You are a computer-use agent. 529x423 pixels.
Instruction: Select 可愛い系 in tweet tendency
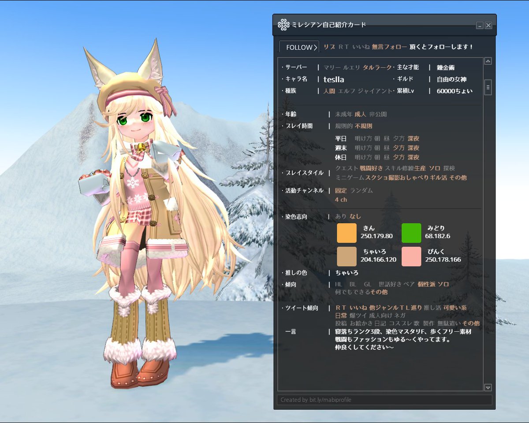tap(455, 308)
